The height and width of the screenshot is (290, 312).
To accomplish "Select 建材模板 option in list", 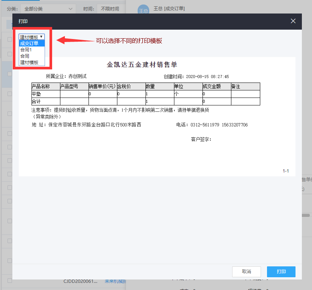I will coord(31,63).
